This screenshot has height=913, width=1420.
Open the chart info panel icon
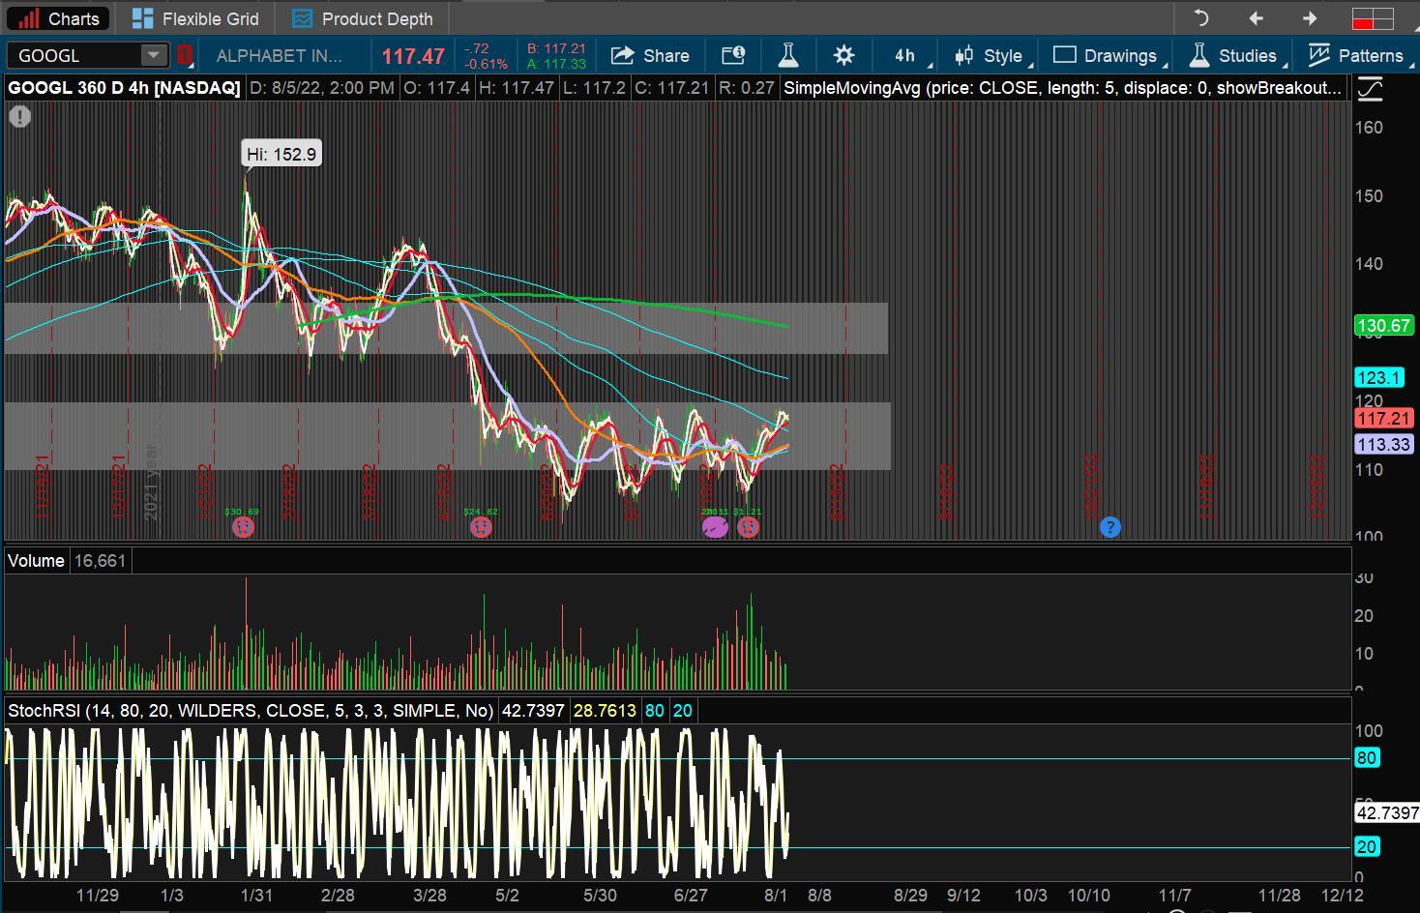(733, 56)
